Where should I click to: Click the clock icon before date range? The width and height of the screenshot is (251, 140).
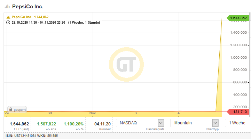pos(8,22)
